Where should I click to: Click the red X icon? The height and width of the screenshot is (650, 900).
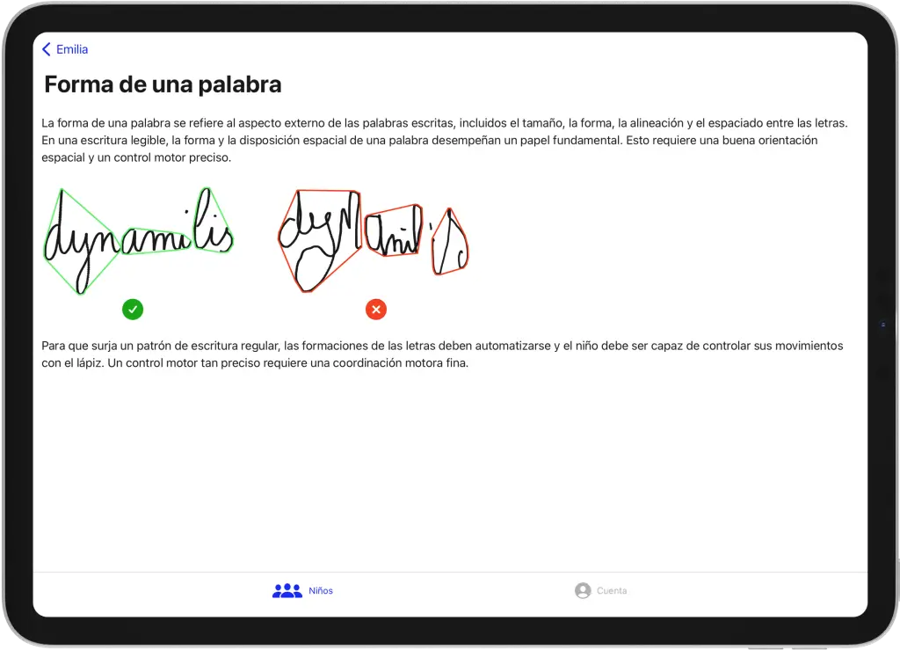pyautogui.click(x=376, y=310)
